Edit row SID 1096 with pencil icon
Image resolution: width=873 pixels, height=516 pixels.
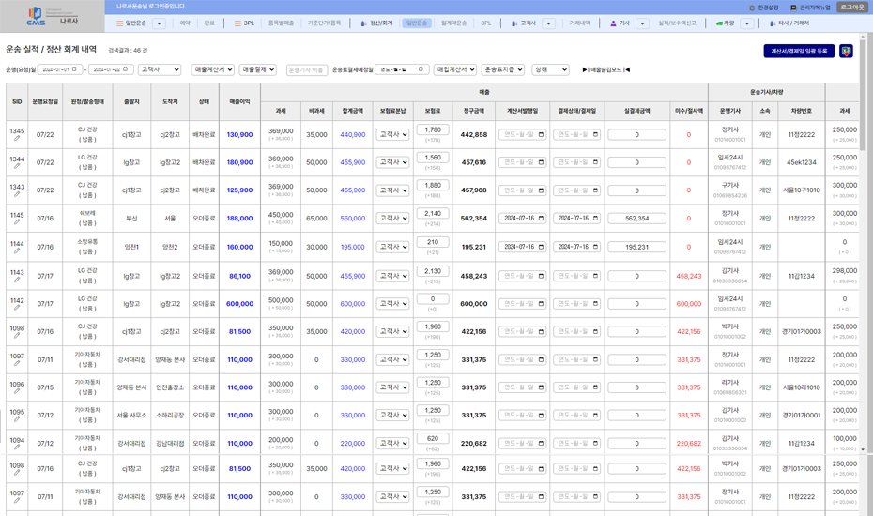click(x=17, y=391)
